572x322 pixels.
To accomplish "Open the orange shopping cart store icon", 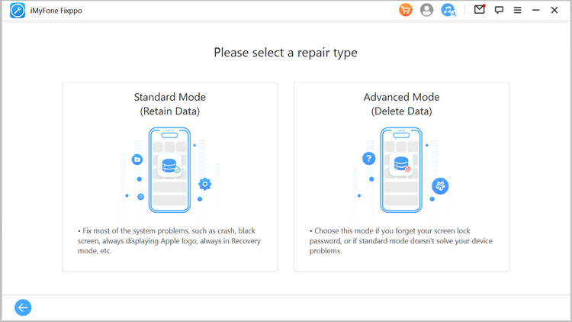I will pos(405,10).
